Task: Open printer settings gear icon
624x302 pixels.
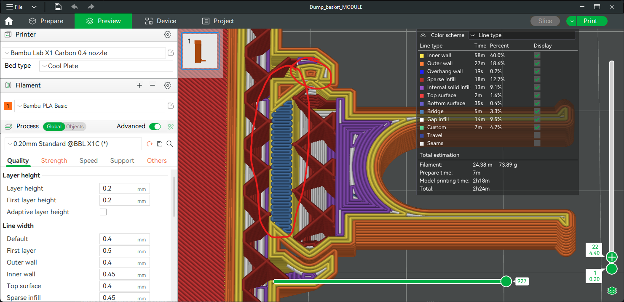Action: 168,34
